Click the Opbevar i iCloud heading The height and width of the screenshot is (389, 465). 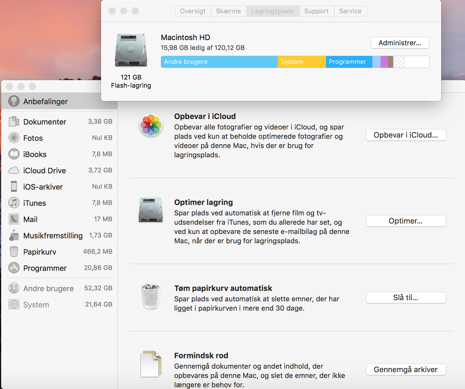205,116
